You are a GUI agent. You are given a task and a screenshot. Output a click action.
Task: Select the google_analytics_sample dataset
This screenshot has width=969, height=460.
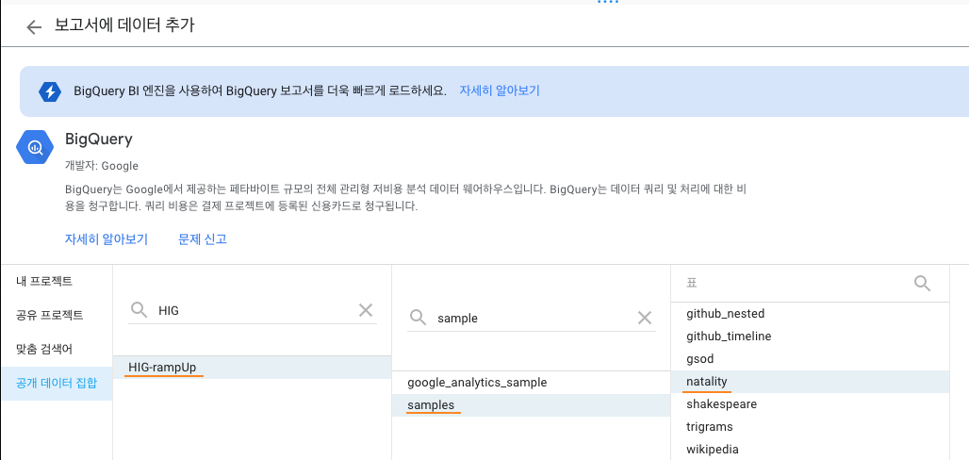click(x=531, y=383)
